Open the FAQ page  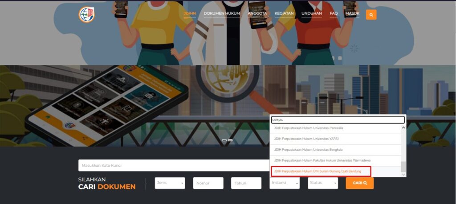coord(334,13)
